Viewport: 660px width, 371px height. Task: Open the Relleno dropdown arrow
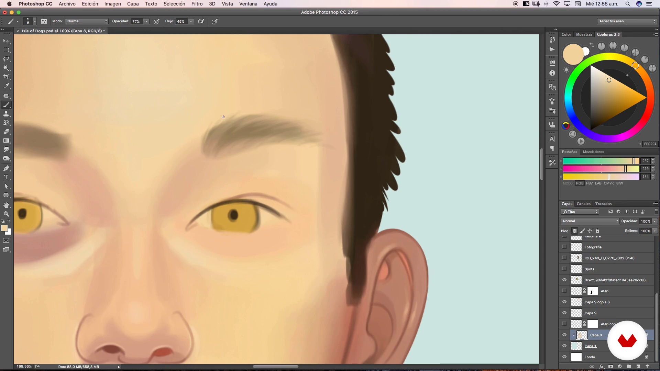(x=655, y=231)
